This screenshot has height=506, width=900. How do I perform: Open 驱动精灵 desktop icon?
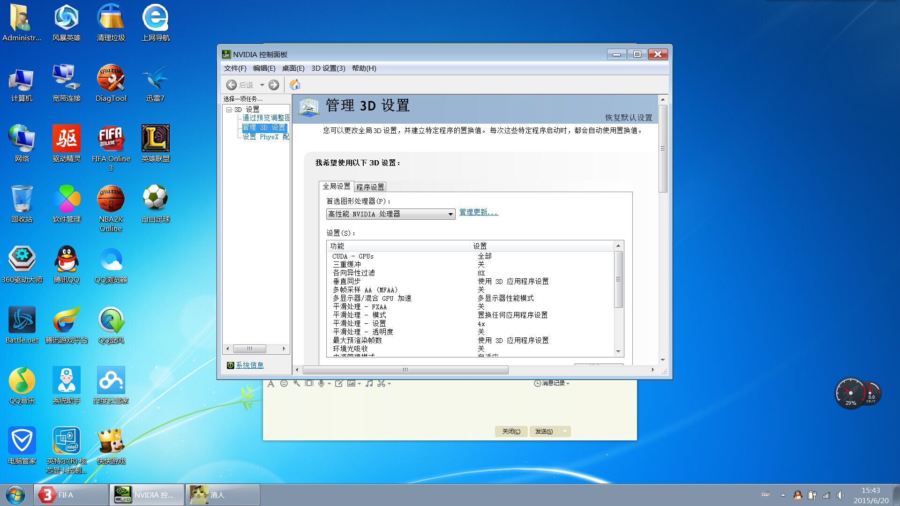point(66,144)
